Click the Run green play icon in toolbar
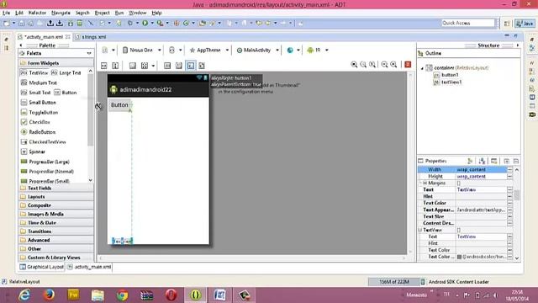The width and height of the screenshot is (538, 303). (x=145, y=23)
